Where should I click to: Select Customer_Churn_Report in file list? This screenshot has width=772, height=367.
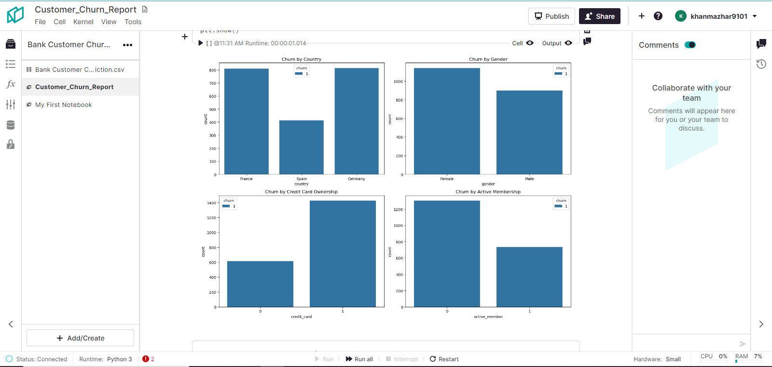[x=80, y=87]
